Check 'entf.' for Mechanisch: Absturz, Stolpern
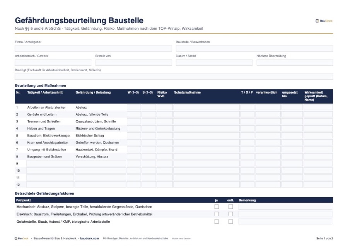This screenshot has width=348, height=246. (230, 207)
